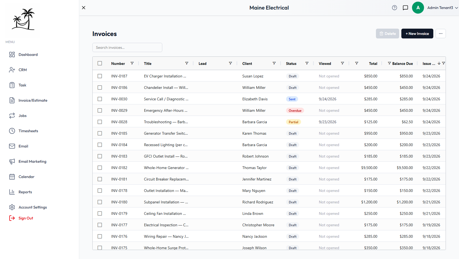Click the Search invoices field
Image resolution: width=459 pixels, height=259 pixels.
coord(127,47)
